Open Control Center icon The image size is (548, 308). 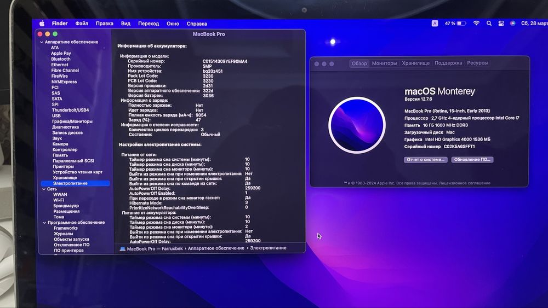pos(501,24)
